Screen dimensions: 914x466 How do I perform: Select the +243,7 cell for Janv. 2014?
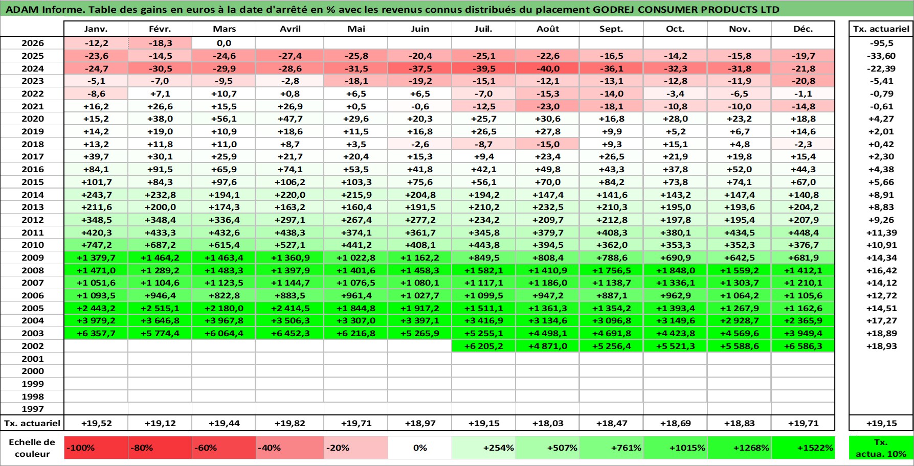[x=96, y=195]
